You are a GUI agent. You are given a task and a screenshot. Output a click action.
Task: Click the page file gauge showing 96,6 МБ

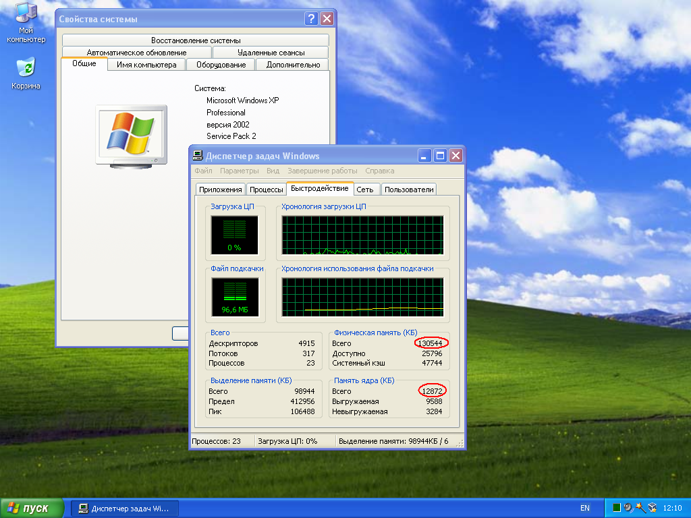235,297
